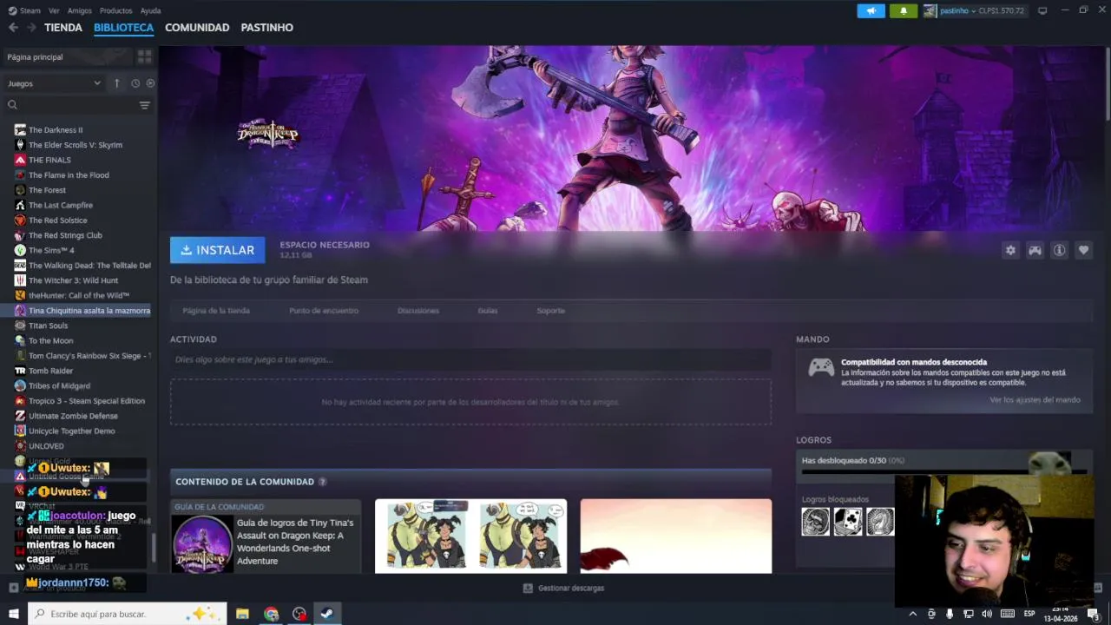Click the library search magnifier icon
Image resolution: width=1111 pixels, height=625 pixels.
coord(12,105)
